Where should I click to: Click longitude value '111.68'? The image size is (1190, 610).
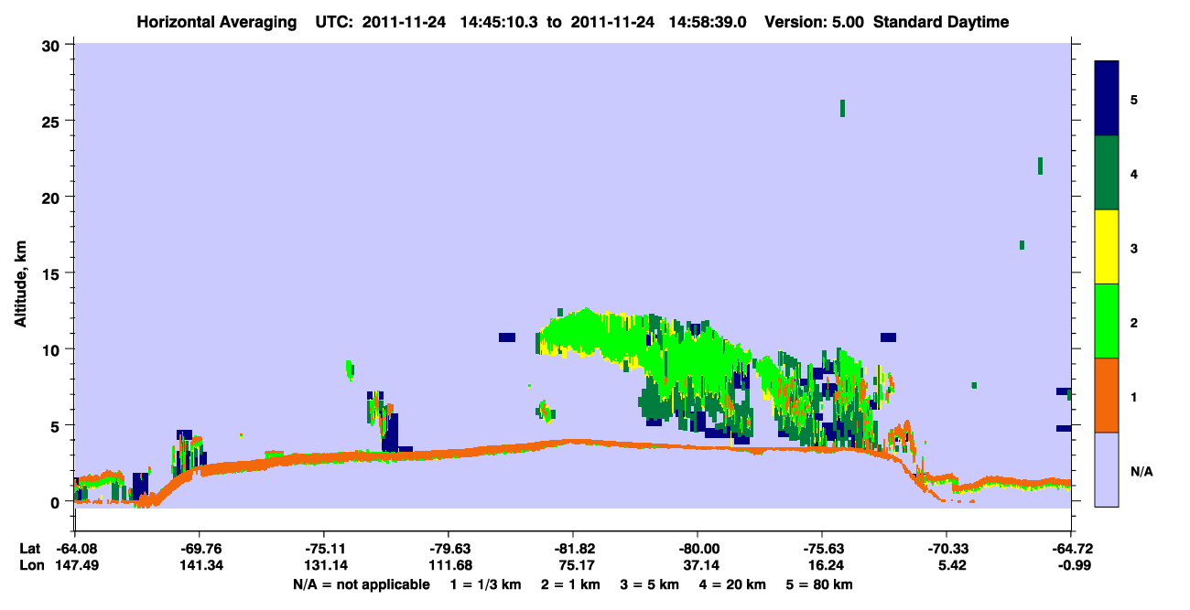(x=449, y=566)
